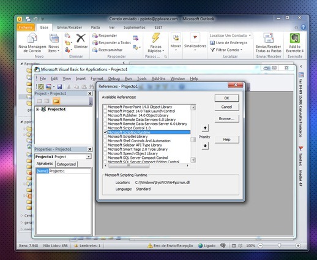This screenshot has width=317, height=260.
Task: Click Nova Mensagem de Correio icon
Action: coord(32,38)
